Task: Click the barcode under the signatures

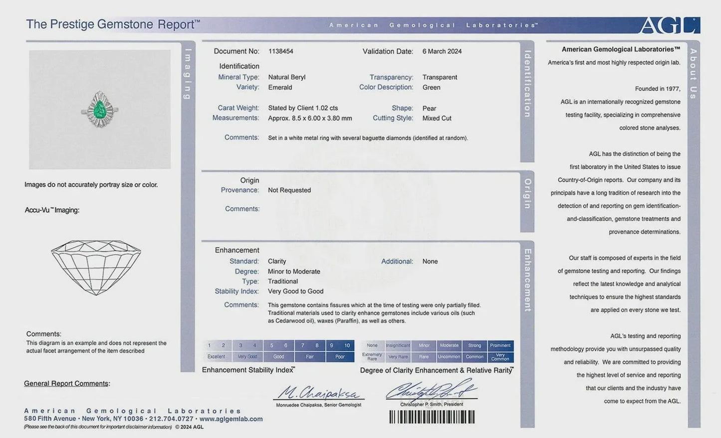Action: (x=432, y=417)
